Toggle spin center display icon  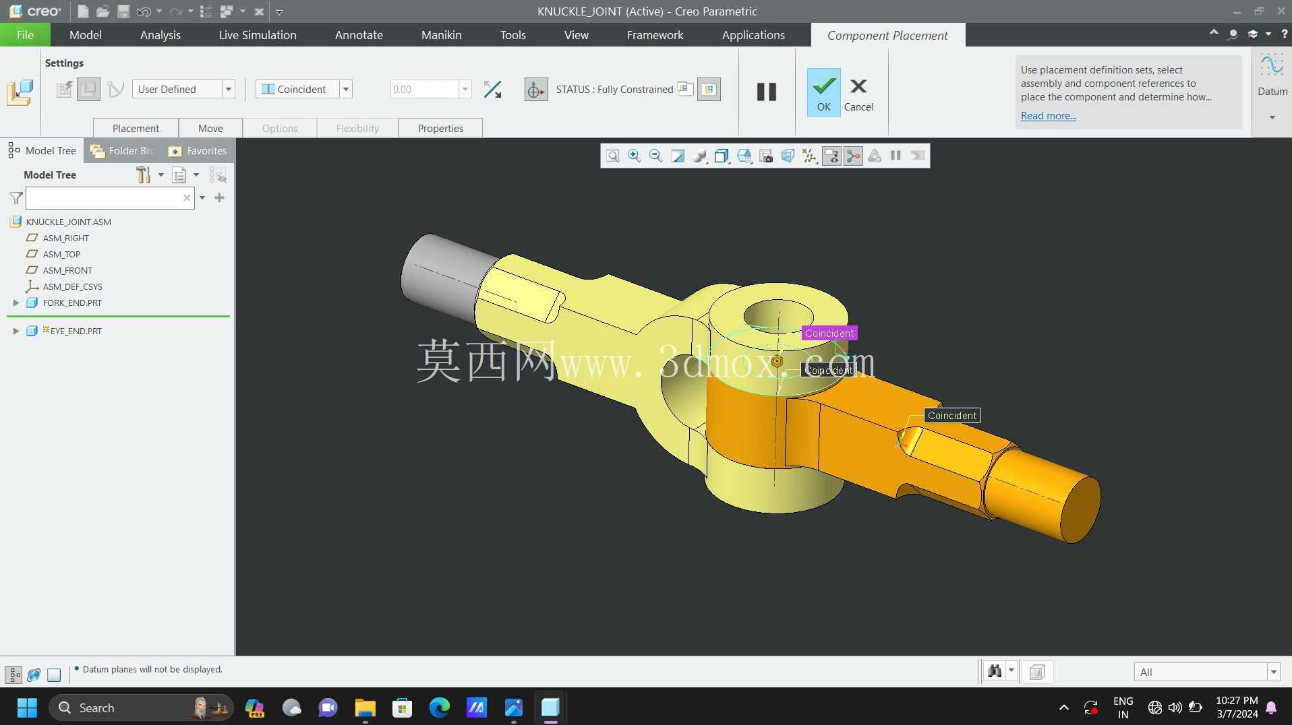tap(853, 156)
